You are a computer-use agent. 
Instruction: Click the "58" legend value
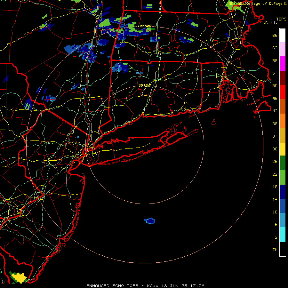(275, 60)
